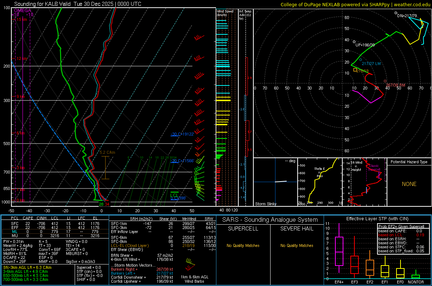432x286 pixels.
Task: Click the 'Inf. Temp. Adv.' header
Action: 245,15
